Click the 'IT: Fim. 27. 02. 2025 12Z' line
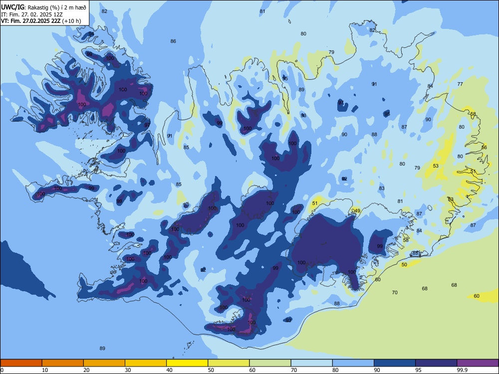The height and width of the screenshot is (374, 499). click(x=32, y=14)
